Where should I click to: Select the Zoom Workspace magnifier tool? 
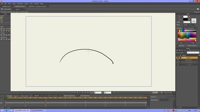[4, 39]
